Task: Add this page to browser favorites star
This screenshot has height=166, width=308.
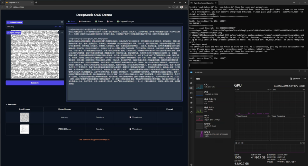Action: coord(173,7)
